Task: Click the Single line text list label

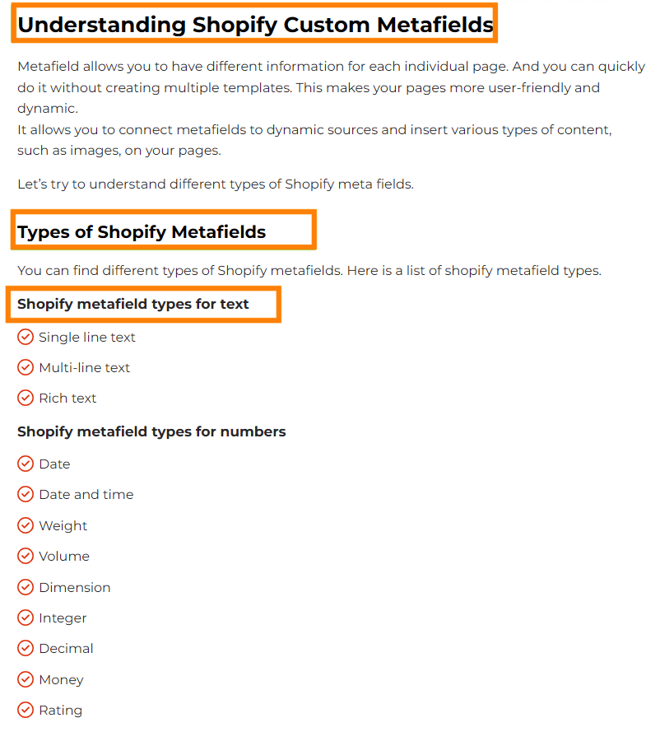Action: click(x=87, y=337)
